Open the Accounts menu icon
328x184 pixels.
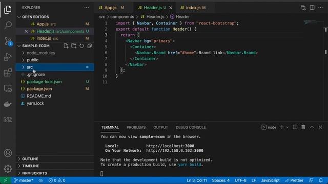click(x=8, y=153)
